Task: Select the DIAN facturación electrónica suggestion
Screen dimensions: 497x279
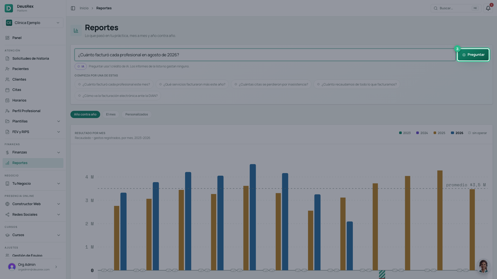Action: point(118,96)
